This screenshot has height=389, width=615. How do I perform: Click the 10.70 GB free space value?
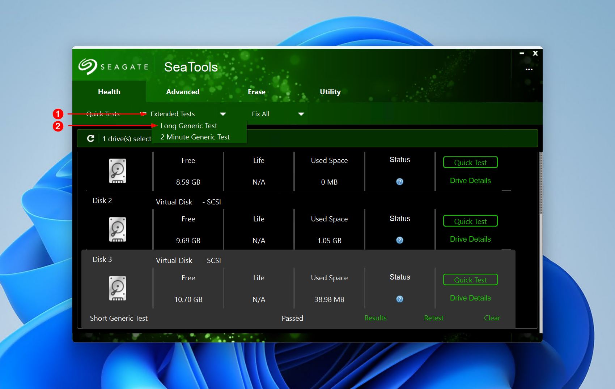188,299
